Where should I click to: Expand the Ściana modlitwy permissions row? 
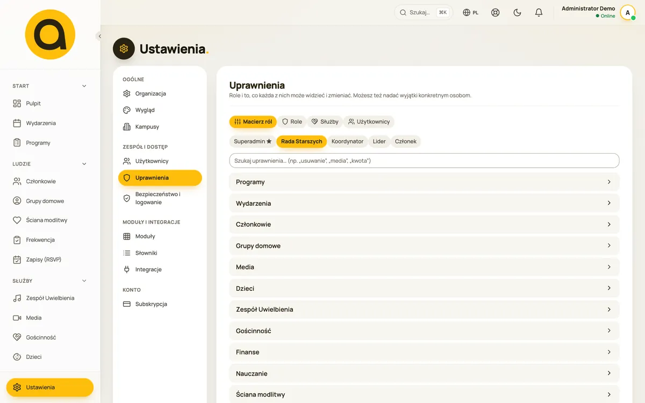click(424, 394)
